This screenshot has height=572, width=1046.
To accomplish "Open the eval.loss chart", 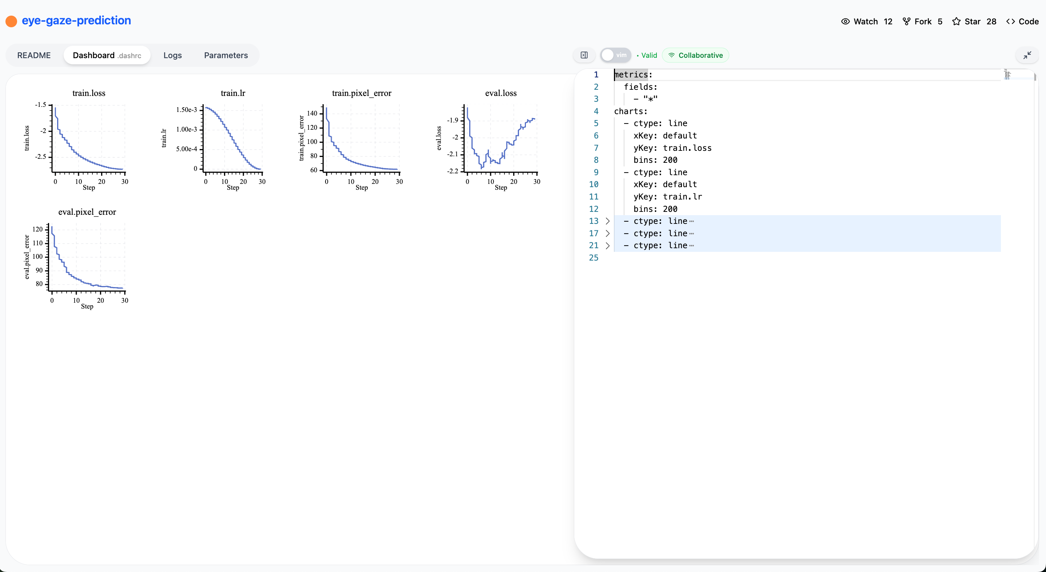I will (488, 140).
